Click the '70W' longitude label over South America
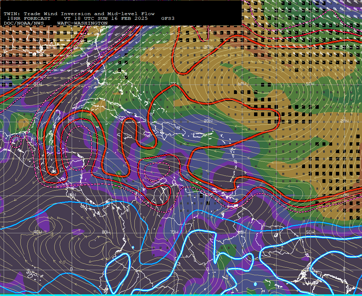The height and width of the screenshot is (296, 362). pos(174,232)
